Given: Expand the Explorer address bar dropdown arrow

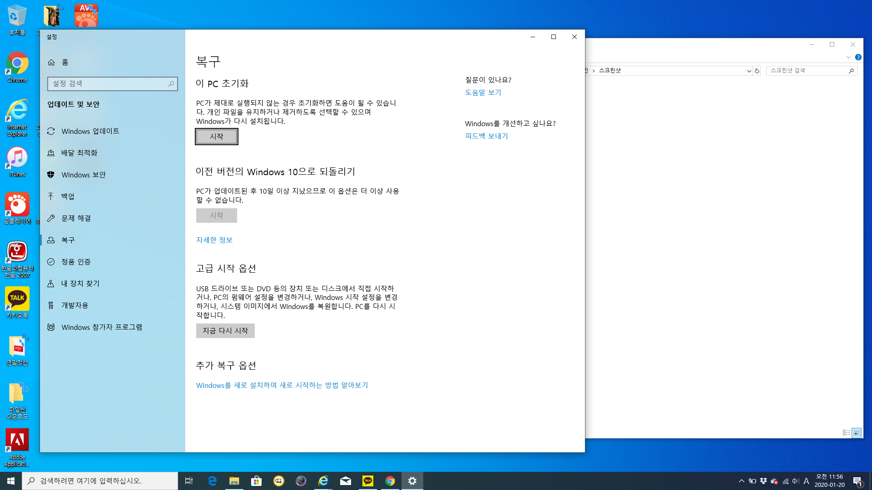Looking at the screenshot, I should (749, 71).
